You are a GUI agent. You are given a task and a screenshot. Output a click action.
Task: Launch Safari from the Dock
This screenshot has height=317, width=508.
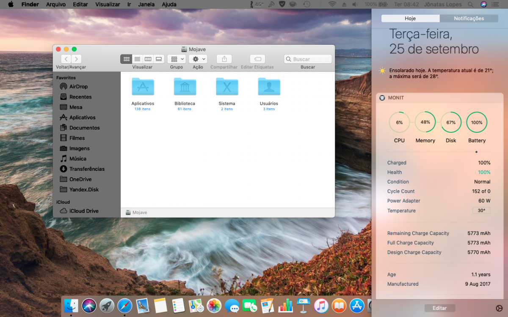point(124,306)
